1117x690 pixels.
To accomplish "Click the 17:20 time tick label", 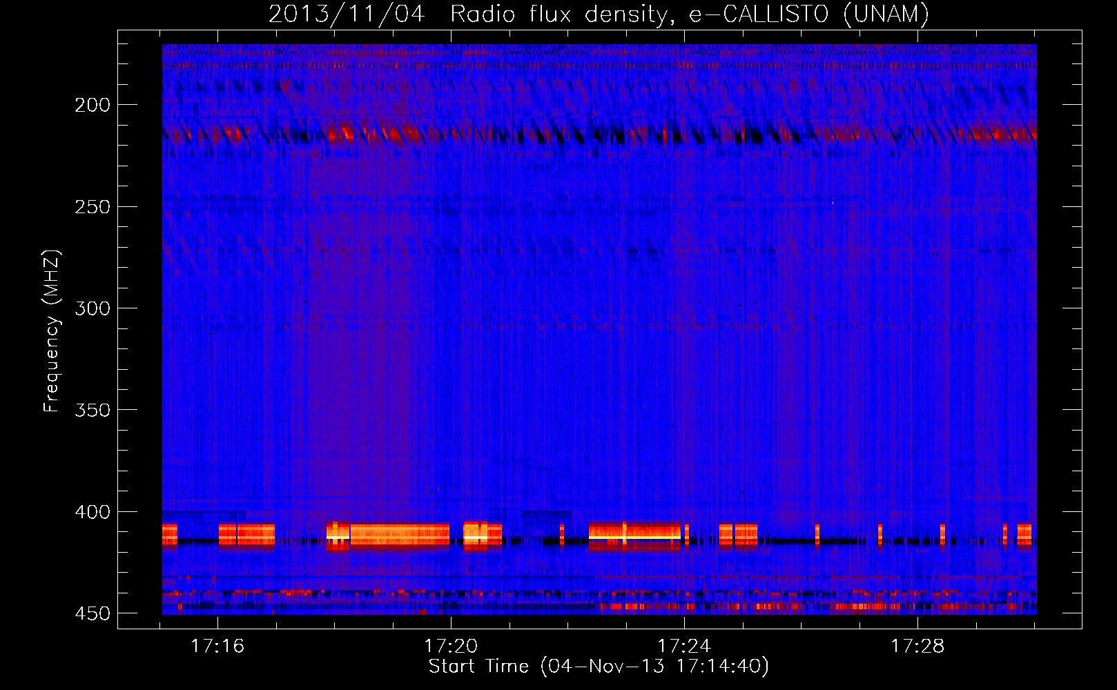I will 451,647.
